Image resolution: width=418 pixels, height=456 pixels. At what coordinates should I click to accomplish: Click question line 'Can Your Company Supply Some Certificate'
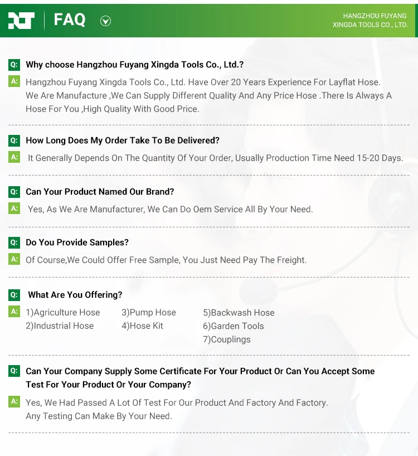(x=200, y=371)
